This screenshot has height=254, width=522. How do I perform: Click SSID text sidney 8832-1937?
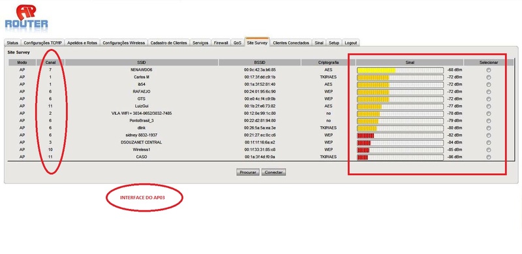point(142,135)
